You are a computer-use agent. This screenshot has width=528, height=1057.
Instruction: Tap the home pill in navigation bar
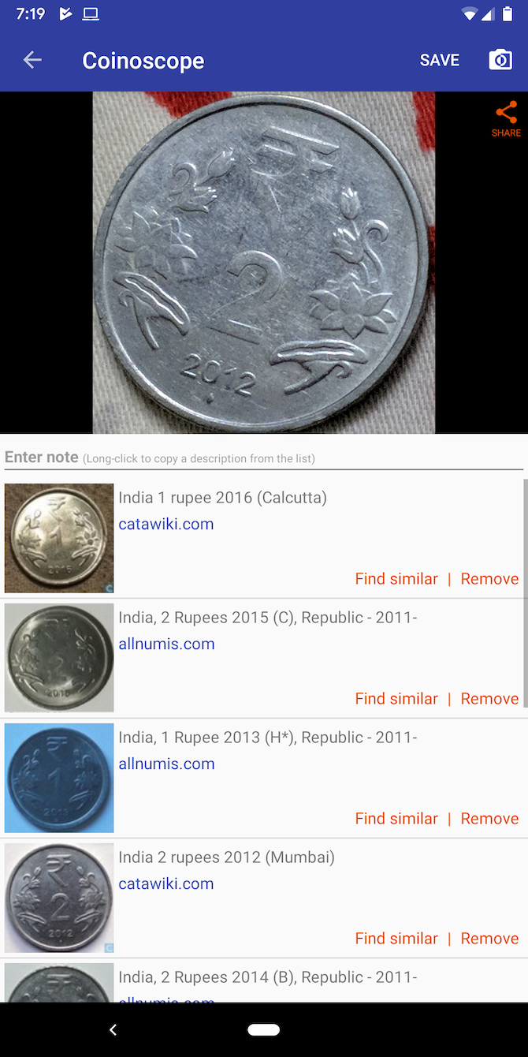tap(264, 1029)
